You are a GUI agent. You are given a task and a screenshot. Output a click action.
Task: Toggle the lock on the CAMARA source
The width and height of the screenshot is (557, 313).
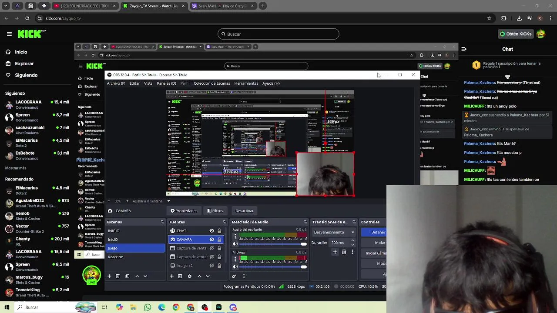coord(219,240)
